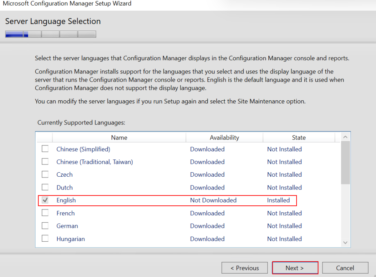Check the Chinese (Simplified) language checkbox

[x=45, y=149]
